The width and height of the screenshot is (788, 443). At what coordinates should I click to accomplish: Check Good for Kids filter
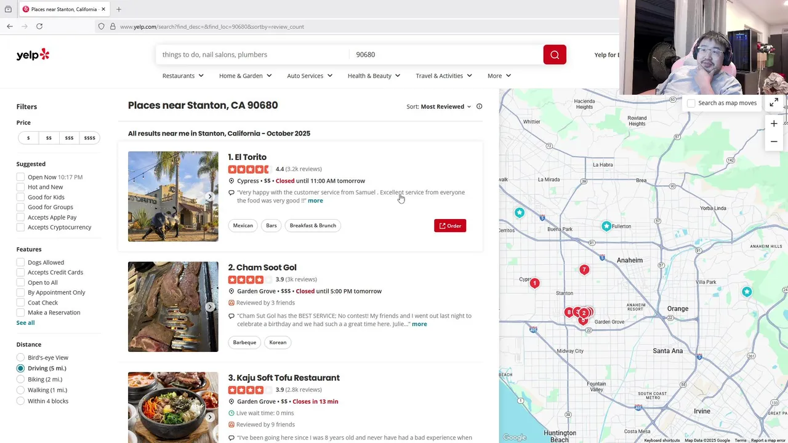[x=20, y=197]
